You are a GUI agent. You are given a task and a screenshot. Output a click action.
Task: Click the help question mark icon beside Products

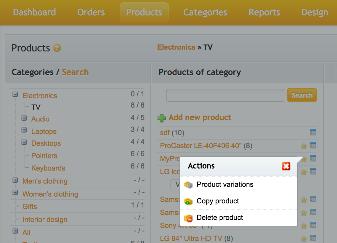57,48
